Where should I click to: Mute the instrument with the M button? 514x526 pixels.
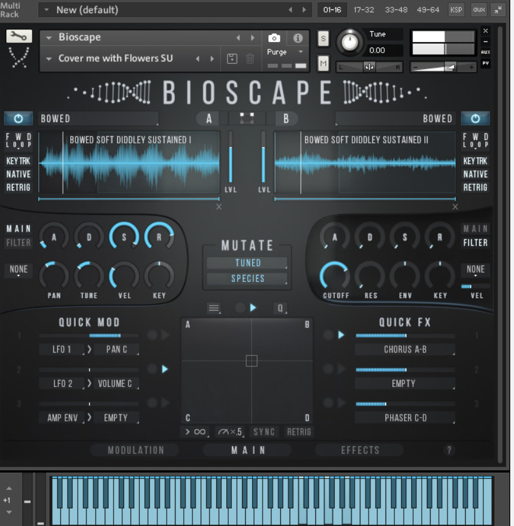pyautogui.click(x=323, y=63)
